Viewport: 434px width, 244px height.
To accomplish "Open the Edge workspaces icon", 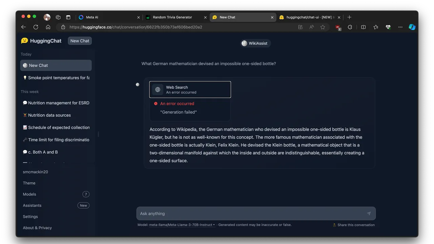I will [58, 17].
